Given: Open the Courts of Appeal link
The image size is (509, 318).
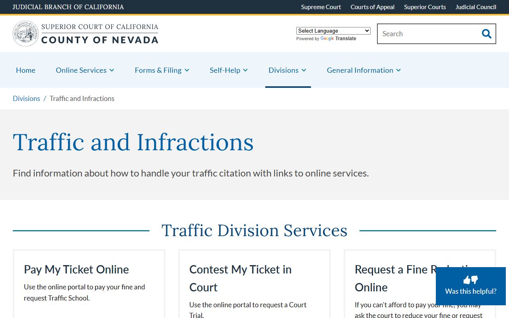Looking at the screenshot, I should click(373, 7).
